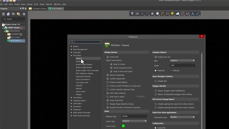
Task: Click the search magnifier in Preferences
Action: [72, 42]
